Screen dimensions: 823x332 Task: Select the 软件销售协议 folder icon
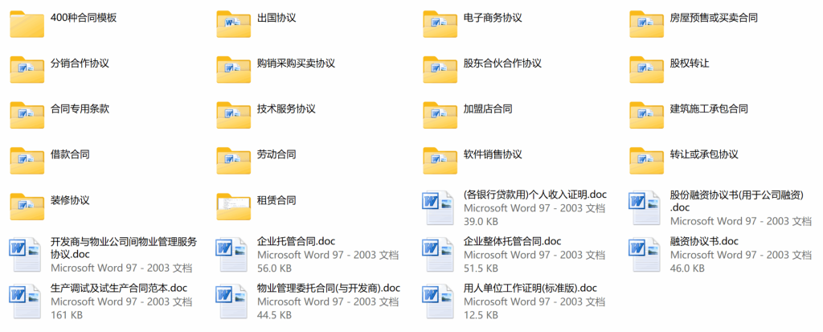point(440,162)
